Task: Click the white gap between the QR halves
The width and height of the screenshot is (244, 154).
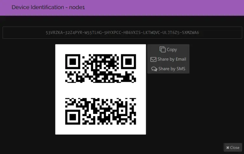Action: coord(101,90)
